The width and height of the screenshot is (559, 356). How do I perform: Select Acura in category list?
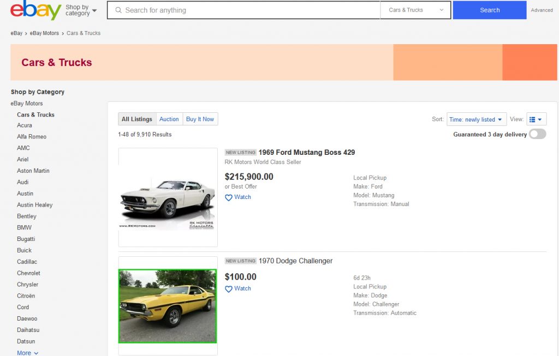pos(25,125)
